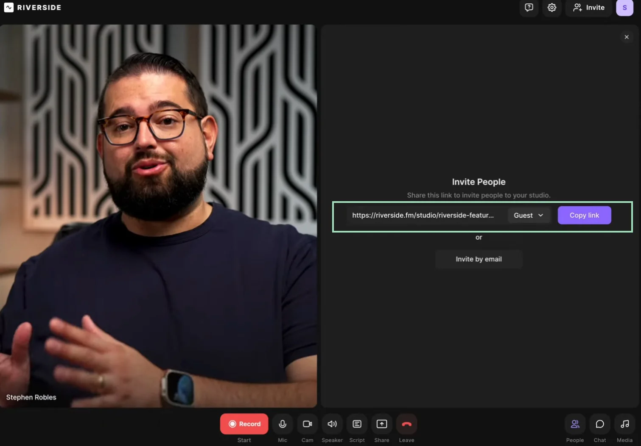Viewport: 641px width, 446px height.
Task: Choose Invite by email
Action: click(x=479, y=259)
